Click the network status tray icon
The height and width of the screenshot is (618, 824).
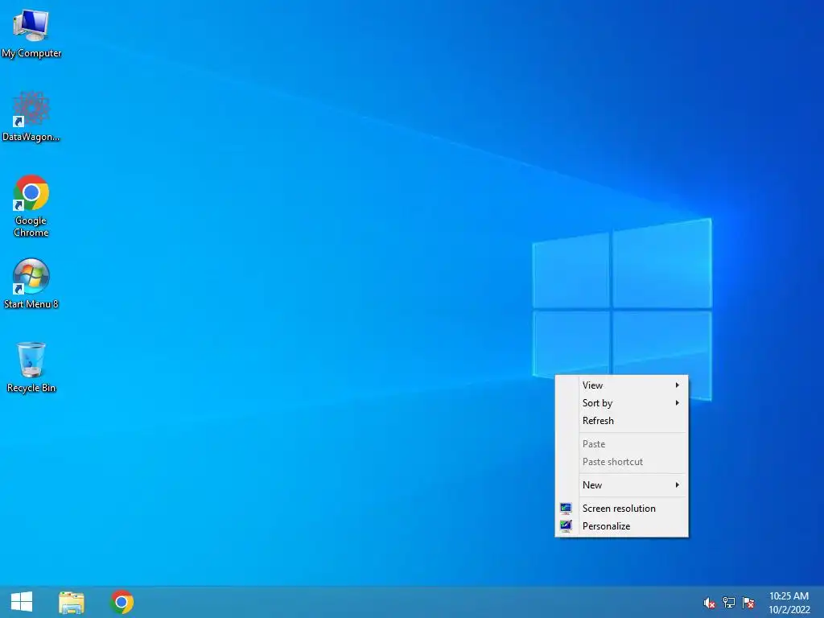[729, 603]
